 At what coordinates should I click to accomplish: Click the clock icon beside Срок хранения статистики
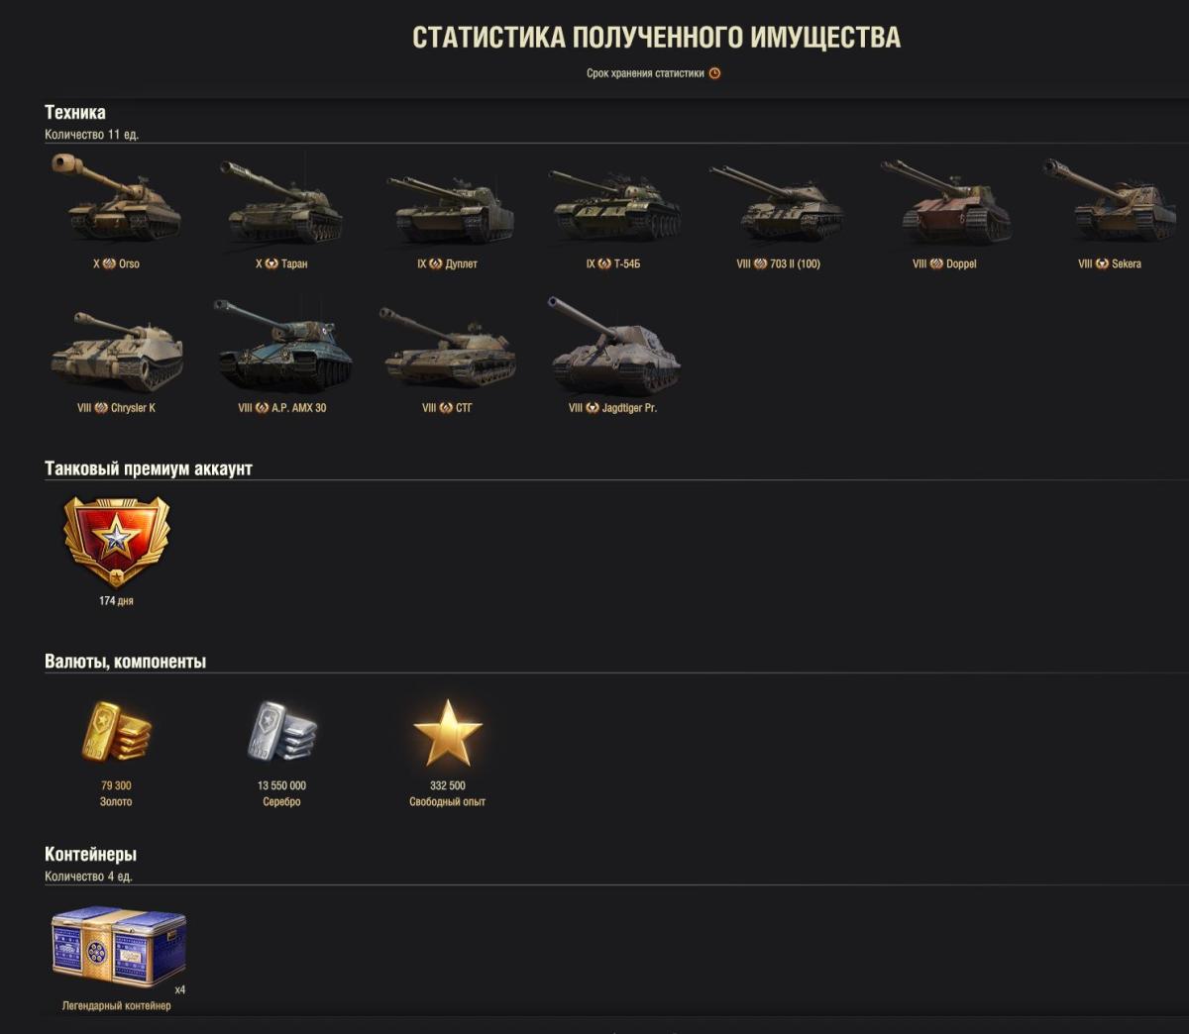coord(714,73)
